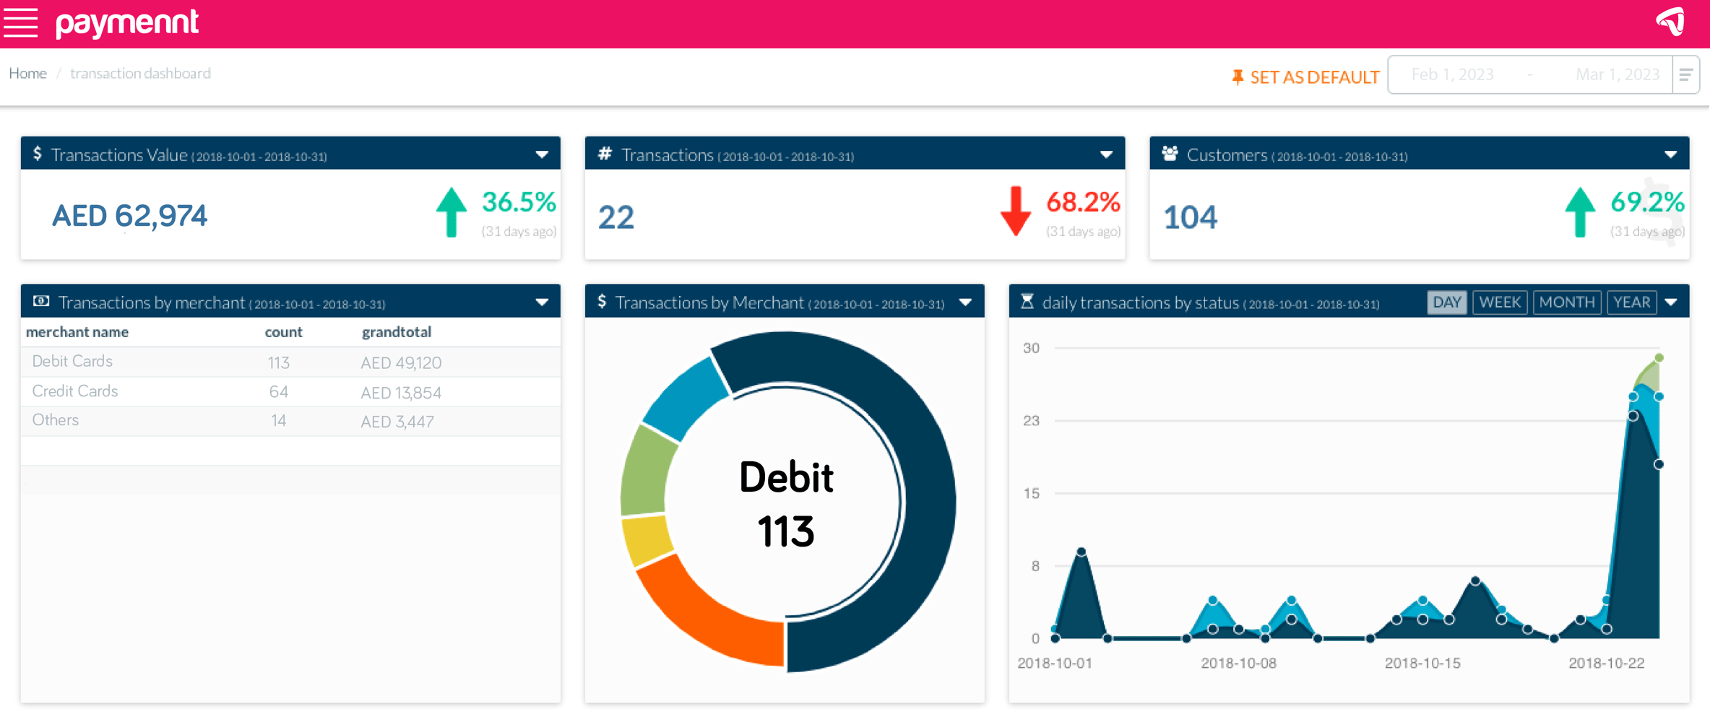The width and height of the screenshot is (1710, 722).
Task: Switch chart view to YEAR
Action: pos(1631,302)
